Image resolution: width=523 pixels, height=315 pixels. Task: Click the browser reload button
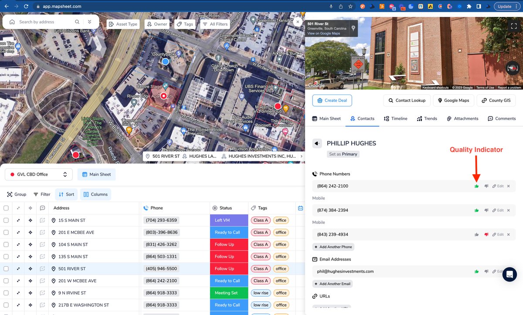[26, 6]
